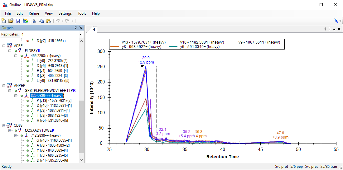Click the New Document toolbar icon
Screen dimensions: 343x170
click(x=4, y=21)
